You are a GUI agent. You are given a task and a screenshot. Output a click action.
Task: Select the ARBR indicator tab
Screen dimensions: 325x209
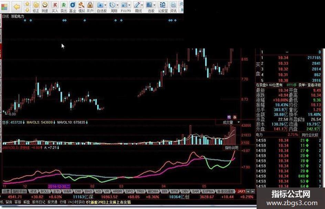pos(118,191)
